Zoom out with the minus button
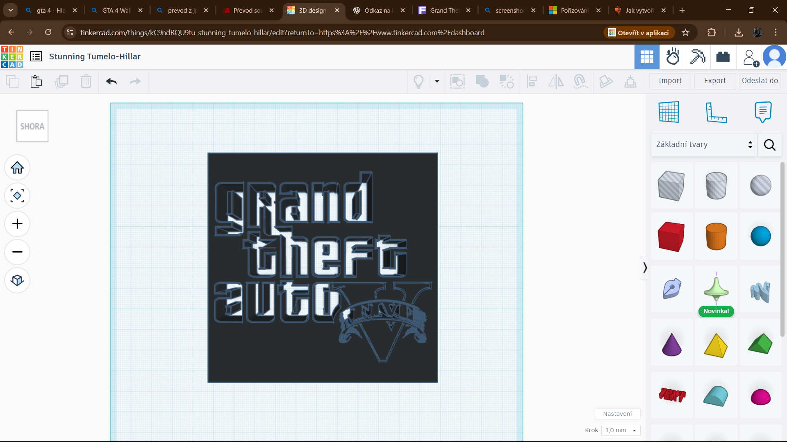The height and width of the screenshot is (442, 787). click(x=17, y=252)
